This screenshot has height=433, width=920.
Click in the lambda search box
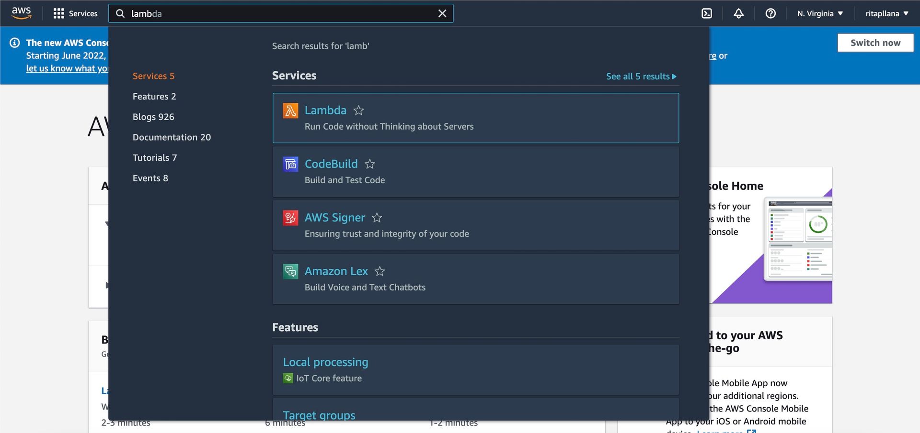pyautogui.click(x=281, y=13)
